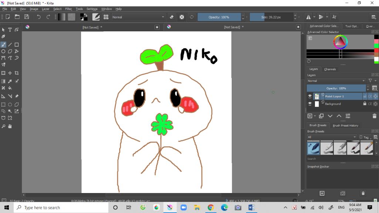379x213 pixels.
Task: Open the brush preset tag filter dropdown
Action: (x=332, y=137)
